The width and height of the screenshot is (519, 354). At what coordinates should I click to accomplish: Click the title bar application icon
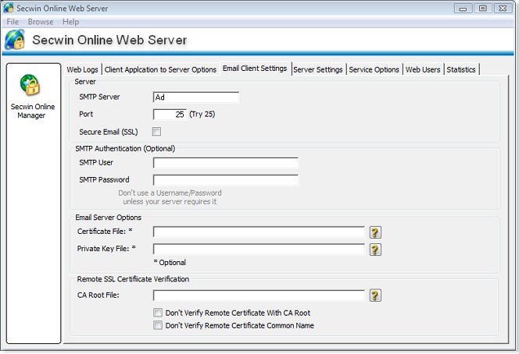pos(9,8)
